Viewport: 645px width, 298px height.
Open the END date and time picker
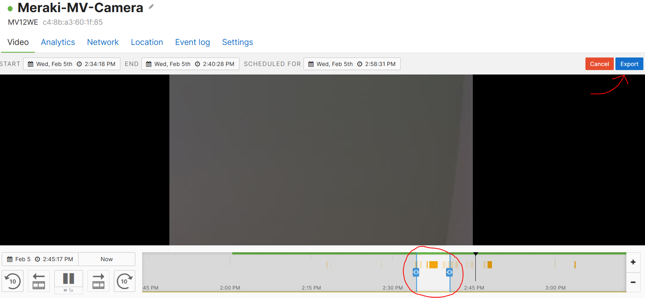[x=190, y=64]
